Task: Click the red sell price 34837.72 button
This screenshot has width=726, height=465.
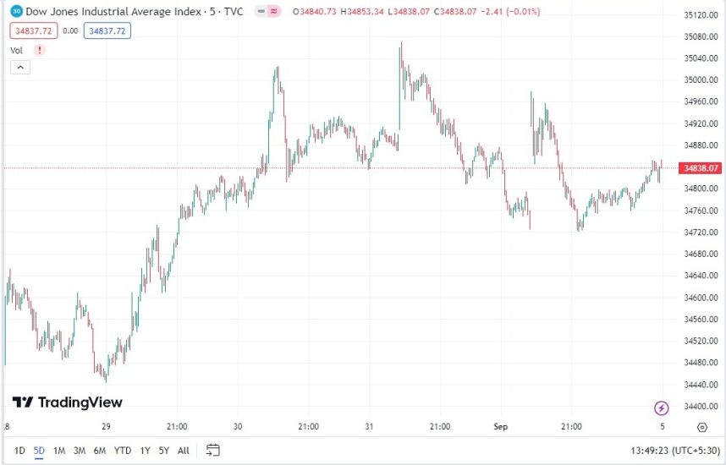Action: (x=33, y=30)
